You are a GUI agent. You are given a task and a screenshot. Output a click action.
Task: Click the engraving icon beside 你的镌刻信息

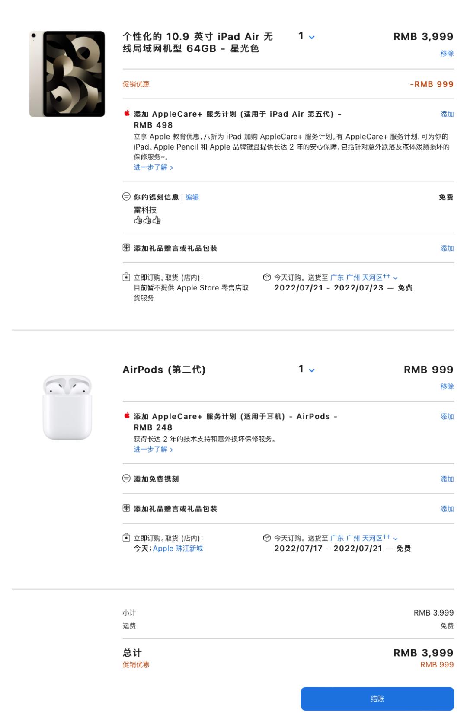tap(126, 197)
